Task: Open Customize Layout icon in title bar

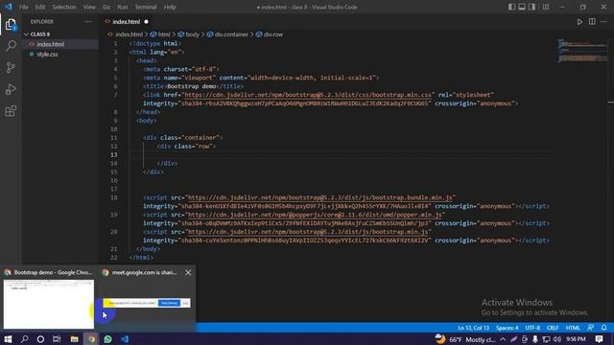Action: (546, 7)
